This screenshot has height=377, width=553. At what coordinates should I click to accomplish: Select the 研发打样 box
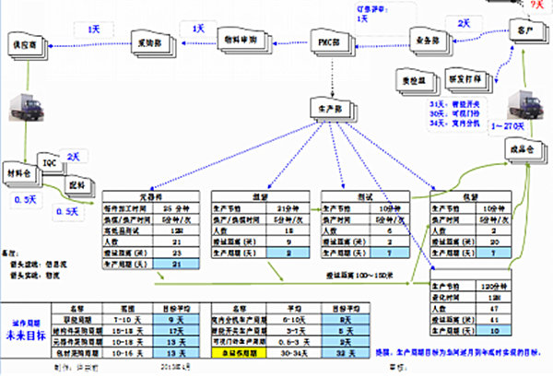(x=463, y=78)
